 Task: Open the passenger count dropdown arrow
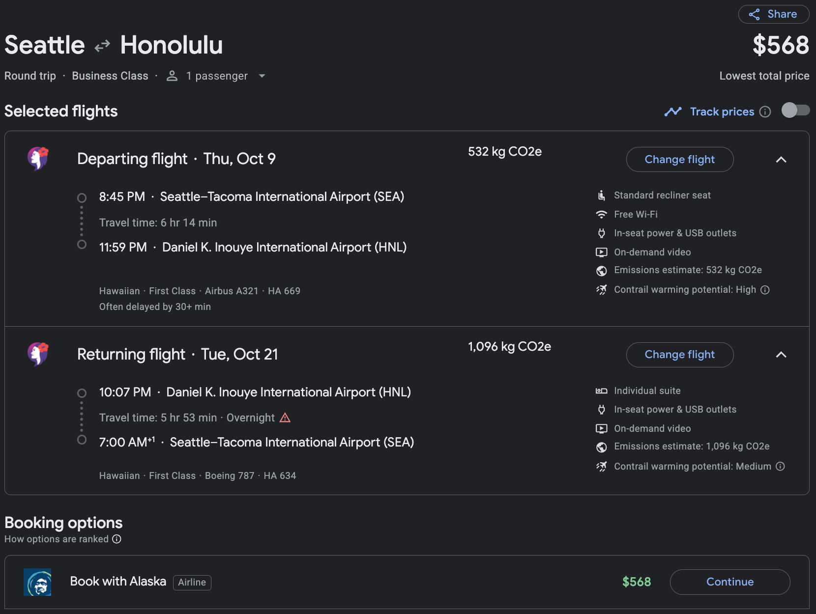click(x=262, y=76)
